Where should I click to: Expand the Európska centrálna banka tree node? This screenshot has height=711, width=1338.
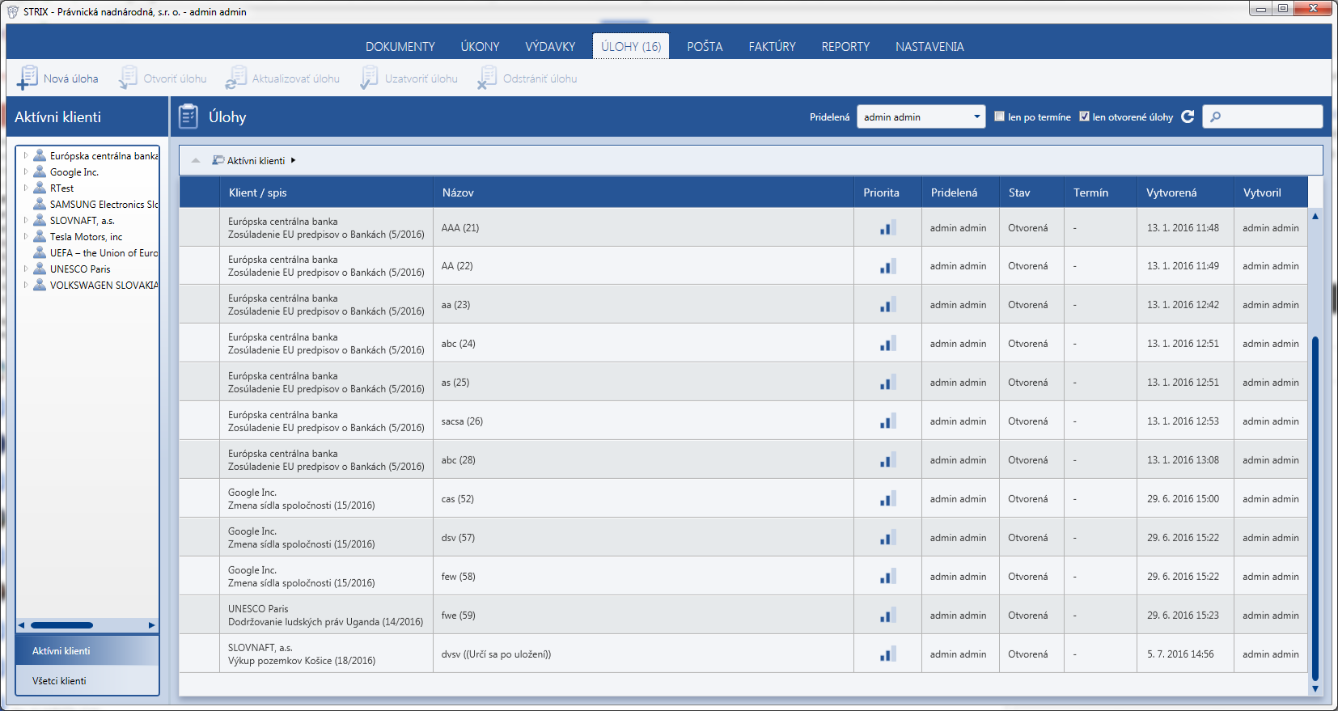26,155
